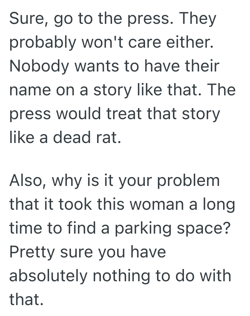Tap the word "absolutely"

[x=48, y=274]
